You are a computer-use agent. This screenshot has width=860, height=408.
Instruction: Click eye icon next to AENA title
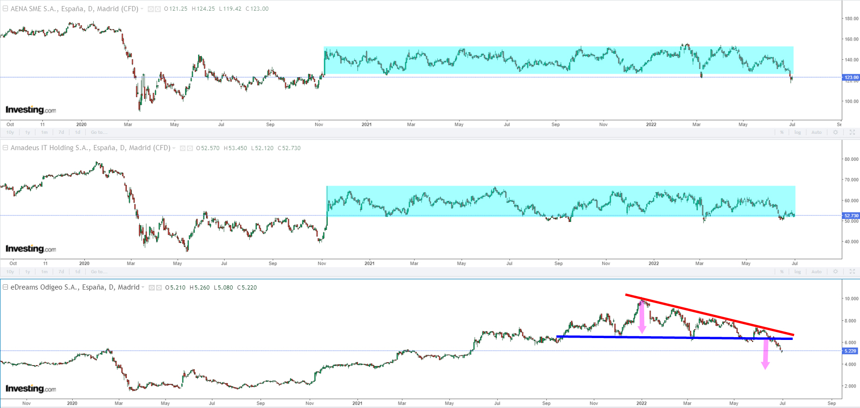(151, 9)
